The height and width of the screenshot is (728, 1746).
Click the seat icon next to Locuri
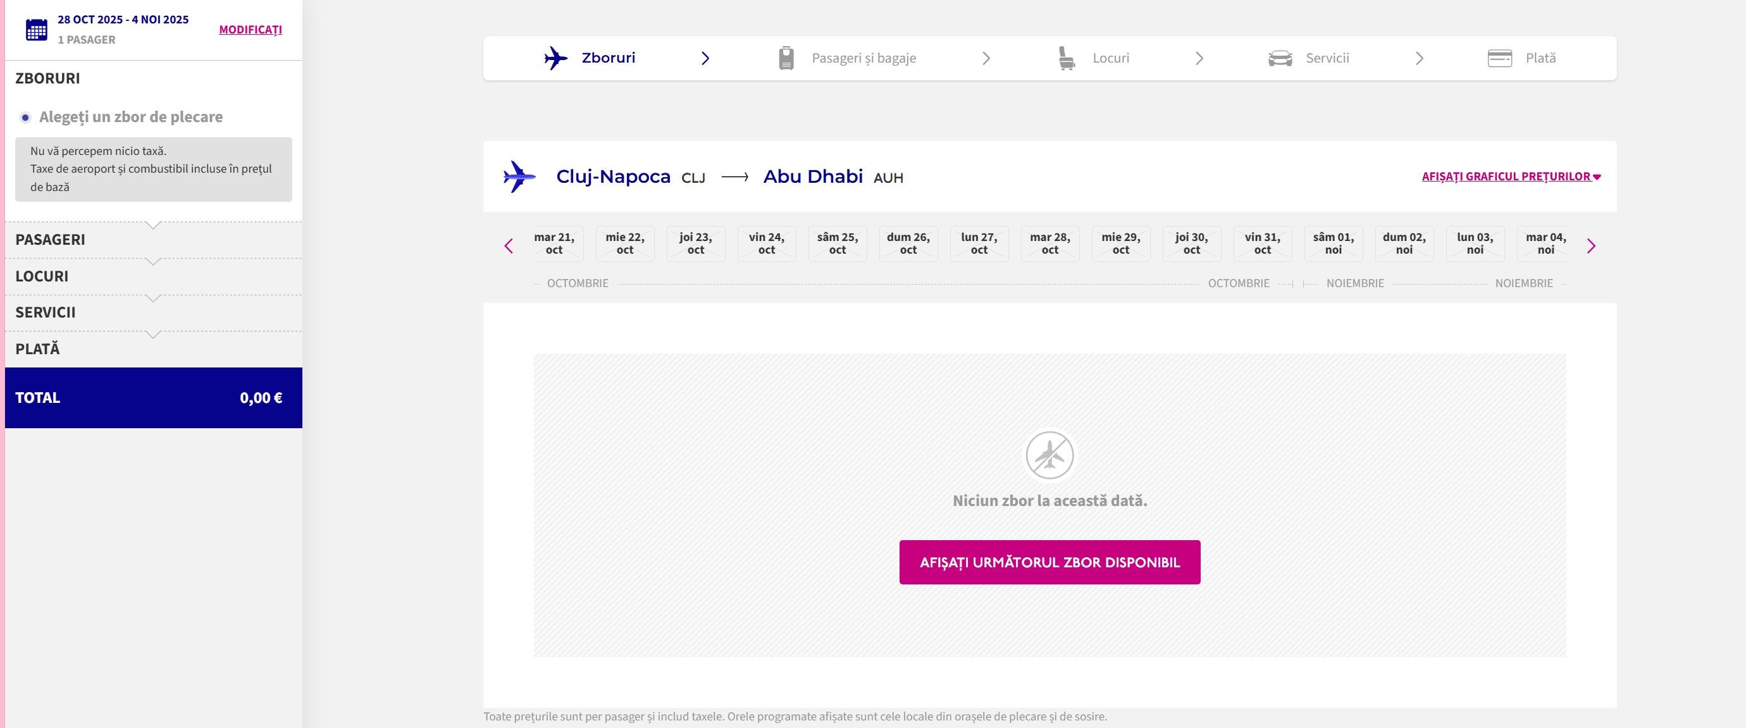(1066, 58)
